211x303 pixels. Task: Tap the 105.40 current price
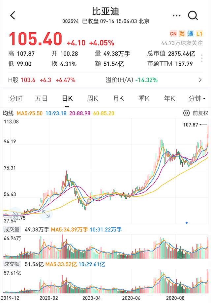coord(36,39)
